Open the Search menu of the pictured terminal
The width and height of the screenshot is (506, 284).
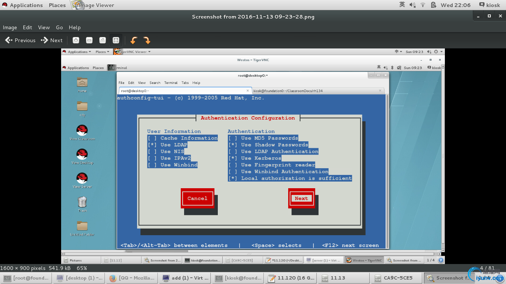pos(155,83)
